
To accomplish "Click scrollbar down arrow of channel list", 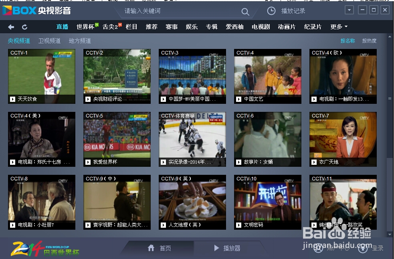I will 390,235.
